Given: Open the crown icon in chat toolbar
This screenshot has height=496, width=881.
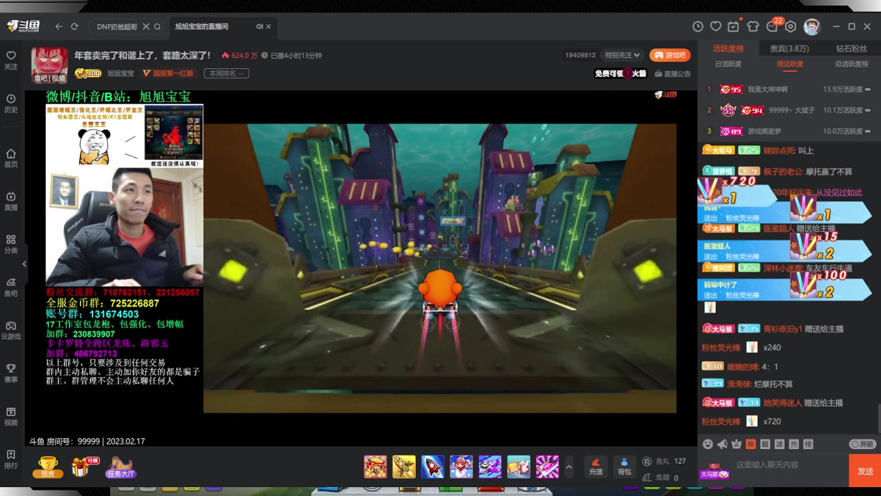Looking at the screenshot, I should [736, 444].
